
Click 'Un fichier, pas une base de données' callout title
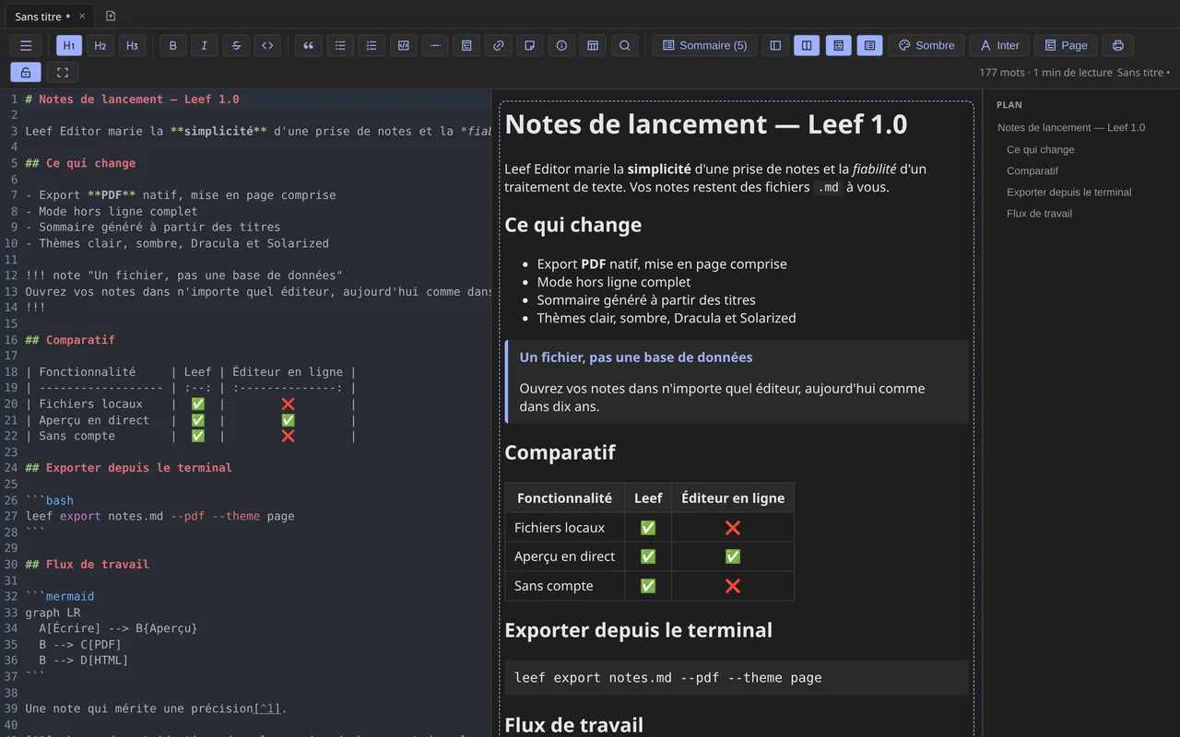tap(636, 357)
